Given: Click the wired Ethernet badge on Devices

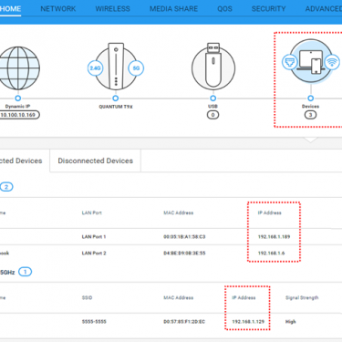Looking at the screenshot, I should (x=289, y=62).
